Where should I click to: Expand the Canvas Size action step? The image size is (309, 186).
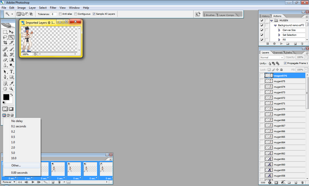(279, 30)
